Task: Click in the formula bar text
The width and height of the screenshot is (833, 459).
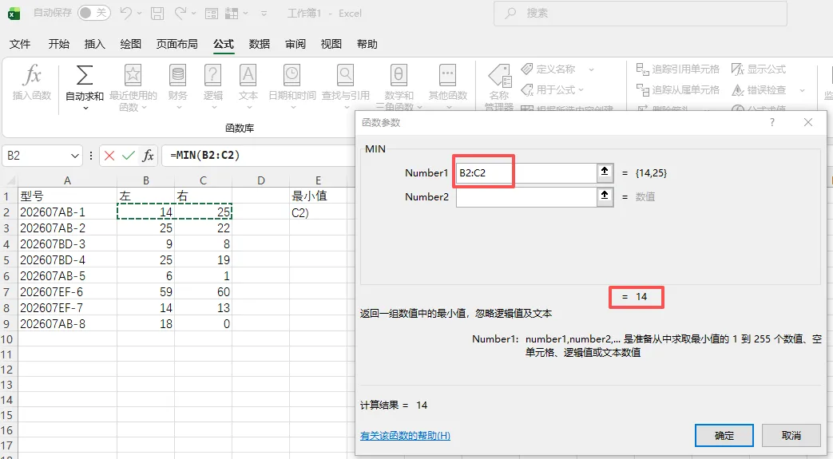Action: (x=204, y=156)
